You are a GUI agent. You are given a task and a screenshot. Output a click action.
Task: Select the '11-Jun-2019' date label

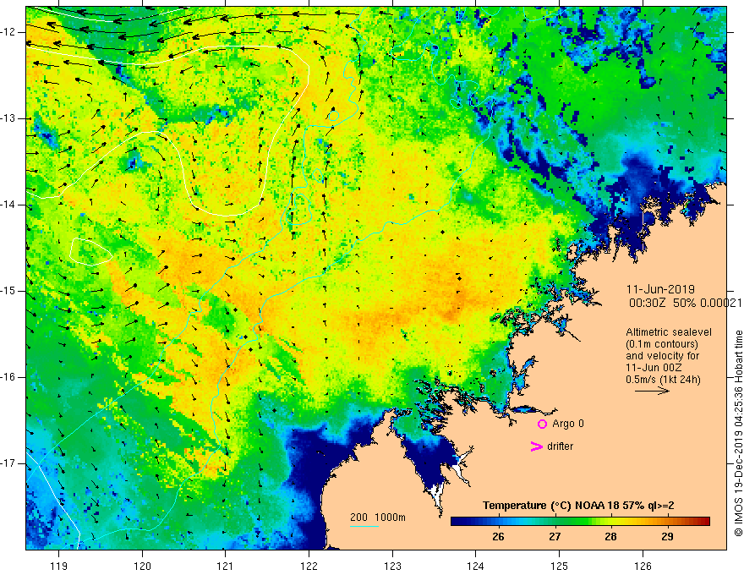tap(660, 289)
